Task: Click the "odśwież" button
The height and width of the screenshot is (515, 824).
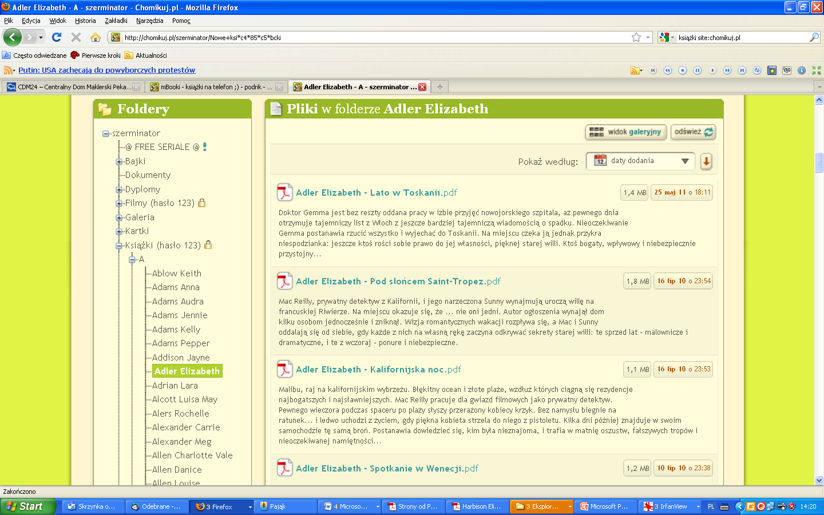Action: pos(694,132)
